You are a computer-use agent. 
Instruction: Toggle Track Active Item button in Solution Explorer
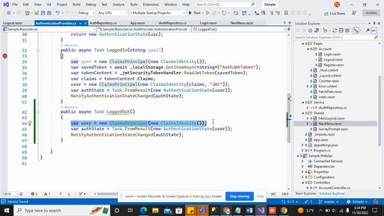tap(356, 31)
